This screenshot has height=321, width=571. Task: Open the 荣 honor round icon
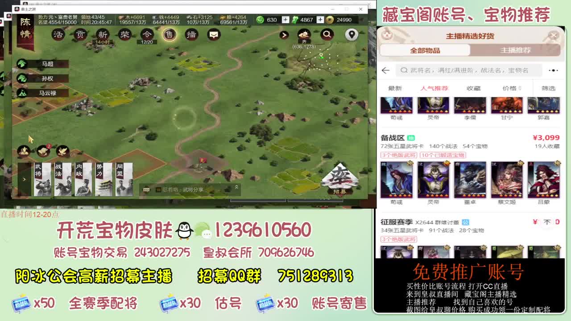[125, 34]
